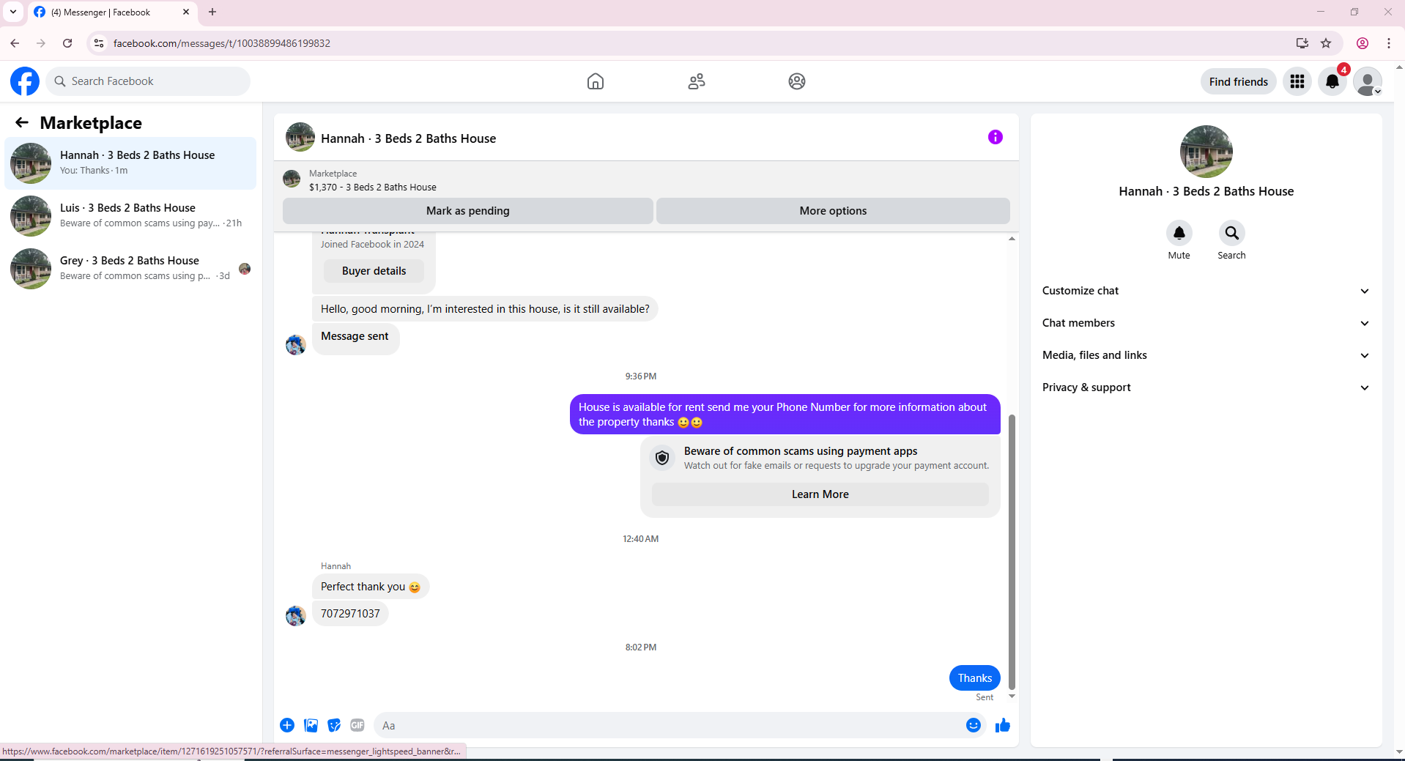
Task: Open tab search dropdown arrow
Action: pos(13,12)
